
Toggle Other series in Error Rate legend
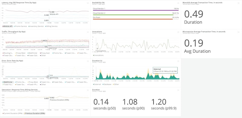pyautogui.click(x=43, y=85)
